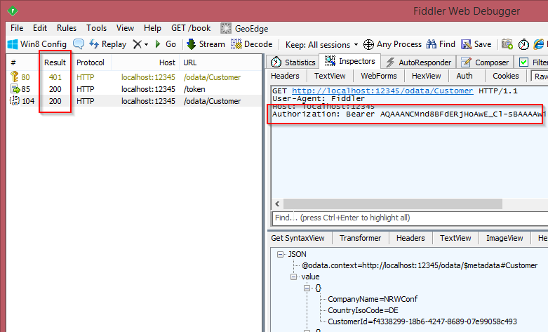The height and width of the screenshot is (332, 548).
Task: Open ImageView response tab
Action: (x=504, y=238)
